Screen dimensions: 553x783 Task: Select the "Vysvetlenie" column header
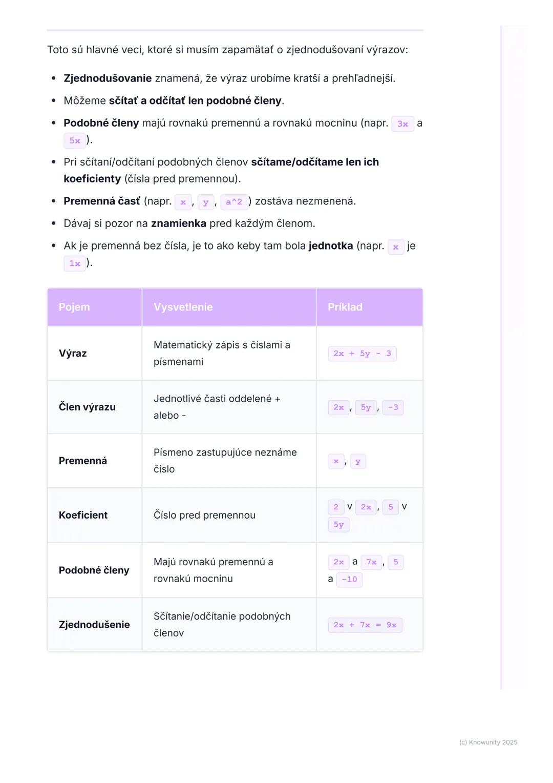(183, 307)
